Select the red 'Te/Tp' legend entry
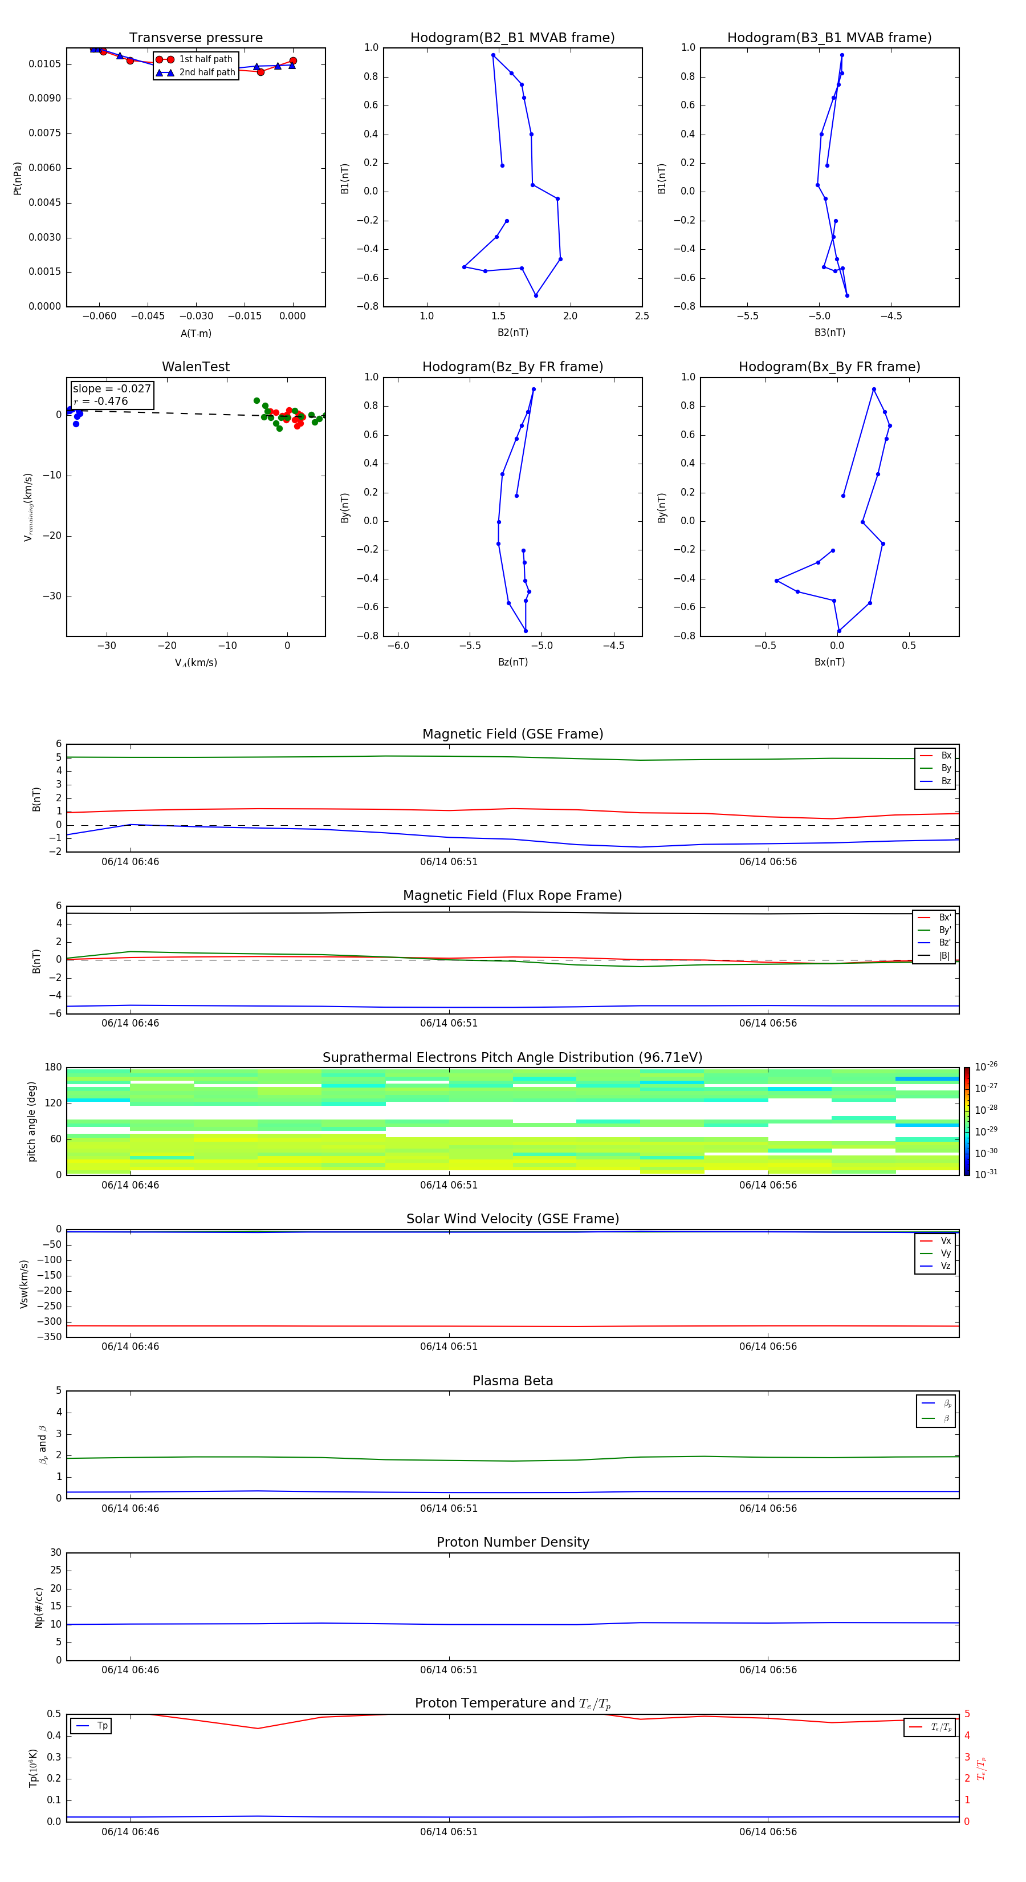The height and width of the screenshot is (1882, 1026). [x=930, y=1727]
